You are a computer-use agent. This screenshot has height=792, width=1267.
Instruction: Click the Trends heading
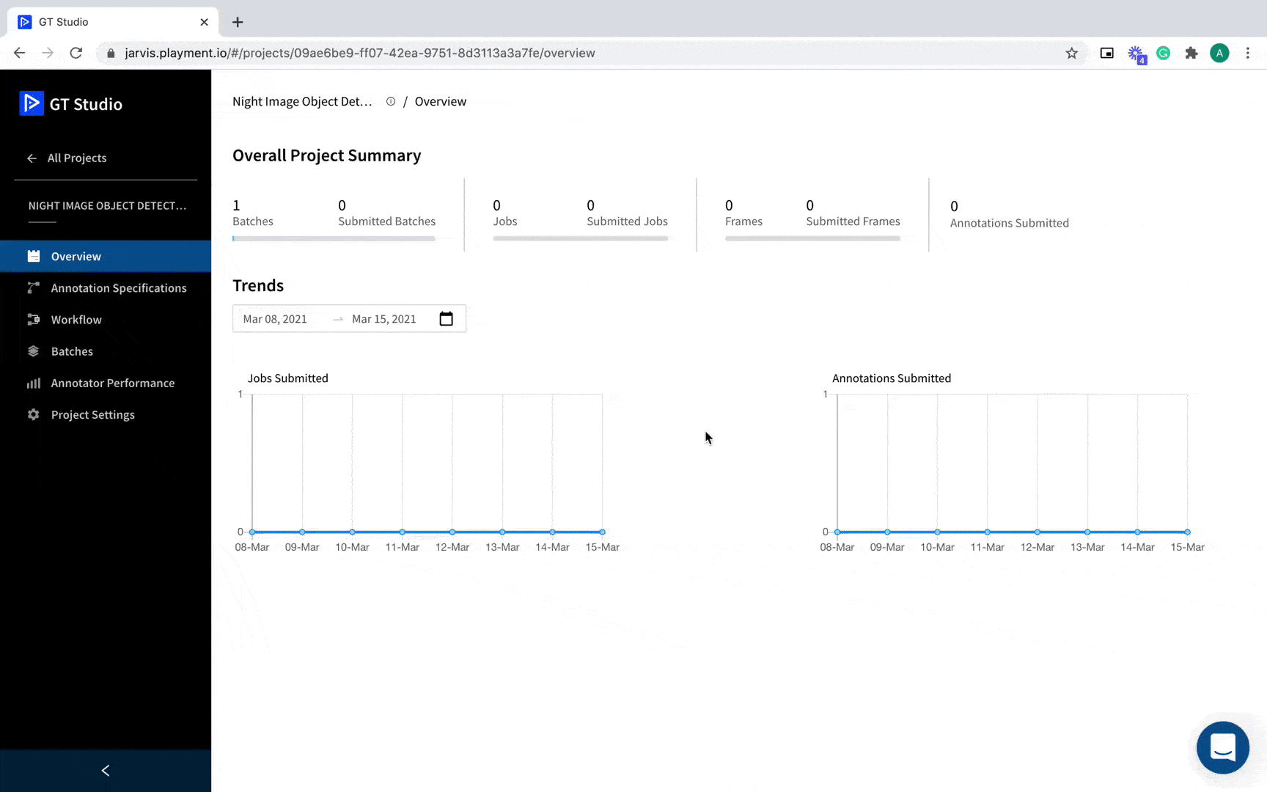258,285
